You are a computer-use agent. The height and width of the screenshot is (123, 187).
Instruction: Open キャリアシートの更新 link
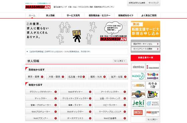tap(145, 49)
